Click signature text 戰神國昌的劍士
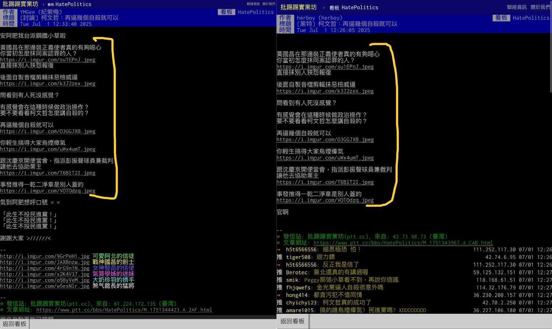This screenshot has height=329, width=552. [x=113, y=262]
